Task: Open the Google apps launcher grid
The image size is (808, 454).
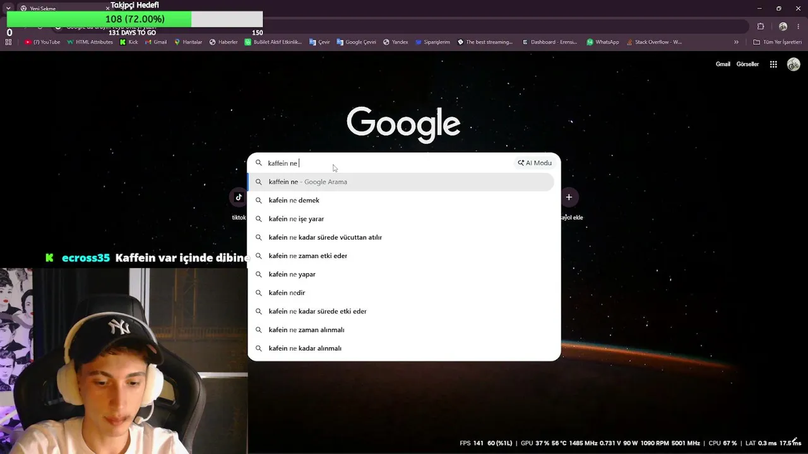Action: pos(773,64)
